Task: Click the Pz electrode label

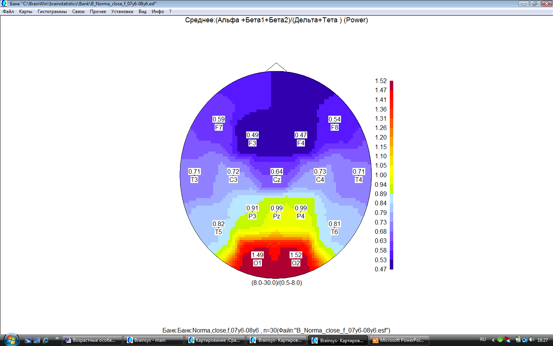Action: tap(276, 216)
